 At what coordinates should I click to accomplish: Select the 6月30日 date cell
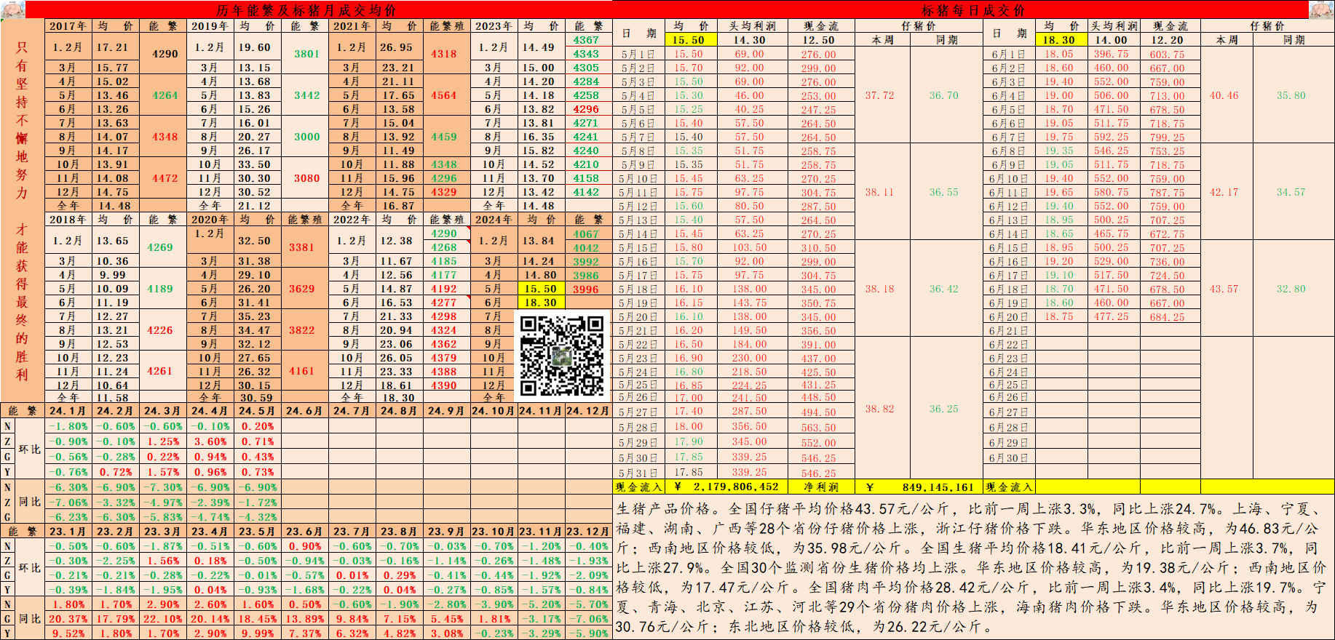[1008, 458]
